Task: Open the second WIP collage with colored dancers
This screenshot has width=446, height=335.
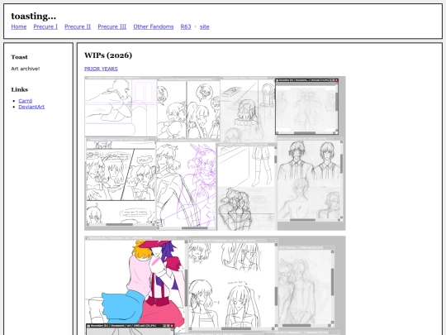Action: tap(215, 285)
